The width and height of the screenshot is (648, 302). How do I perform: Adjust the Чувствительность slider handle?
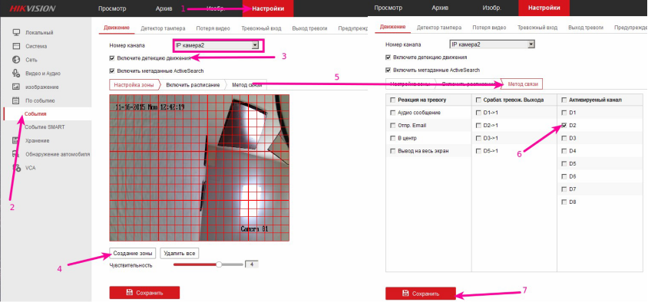tap(220, 264)
